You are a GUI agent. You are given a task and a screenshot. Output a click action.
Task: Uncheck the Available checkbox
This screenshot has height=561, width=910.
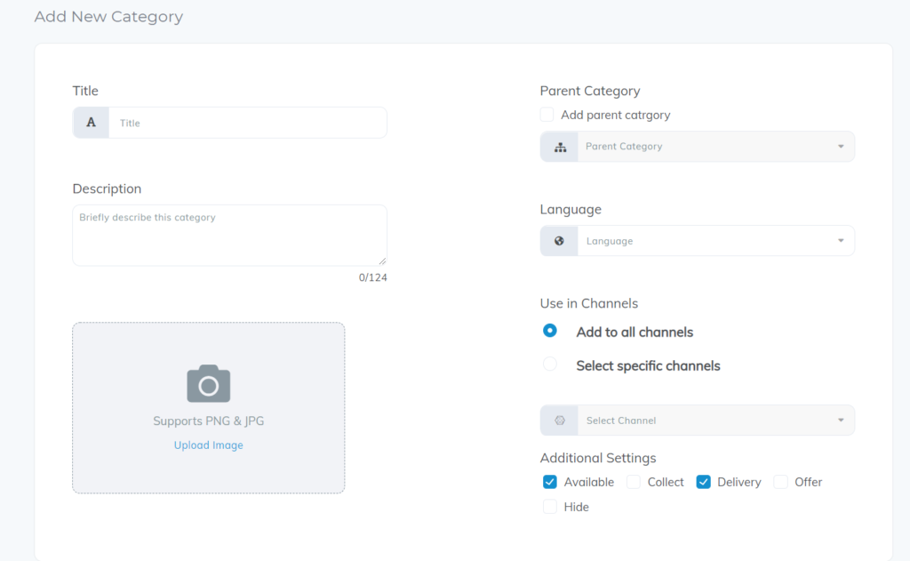(x=549, y=482)
